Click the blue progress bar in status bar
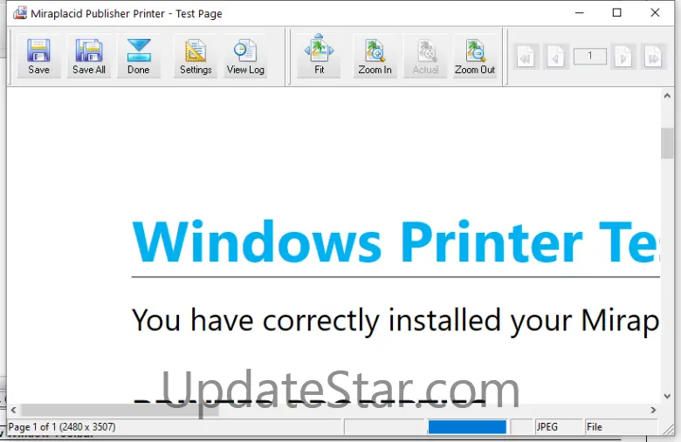 [467, 427]
